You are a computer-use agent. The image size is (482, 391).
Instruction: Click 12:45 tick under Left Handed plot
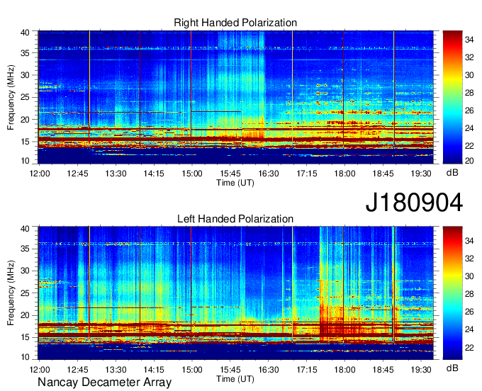pyautogui.click(x=77, y=370)
